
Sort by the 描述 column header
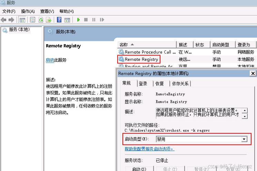185,44
